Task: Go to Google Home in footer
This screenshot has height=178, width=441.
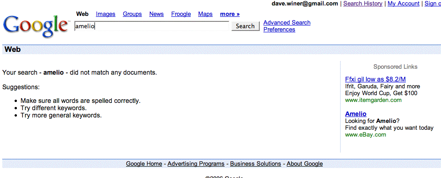Action: (144, 164)
